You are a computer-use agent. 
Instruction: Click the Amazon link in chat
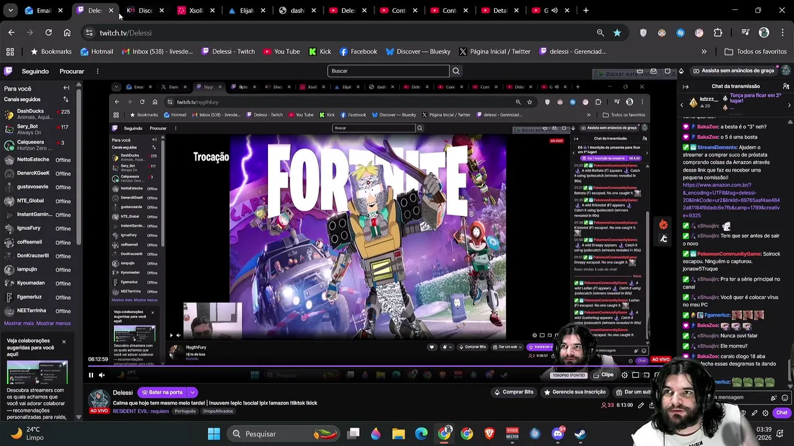pos(731,200)
